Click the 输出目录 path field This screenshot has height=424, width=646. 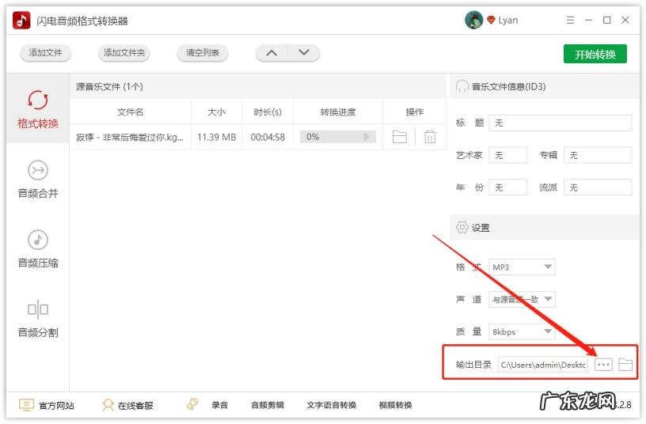click(543, 365)
